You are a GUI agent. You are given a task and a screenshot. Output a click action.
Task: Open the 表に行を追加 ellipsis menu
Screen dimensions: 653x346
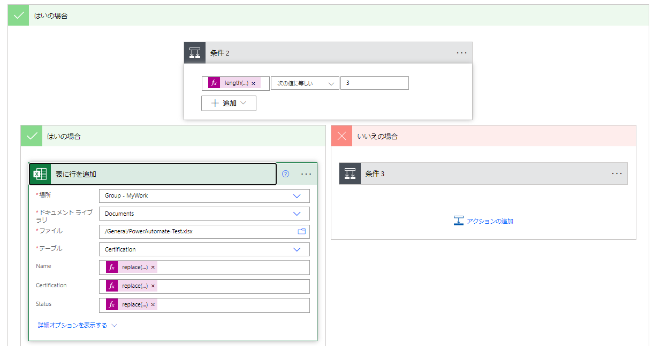pos(306,174)
